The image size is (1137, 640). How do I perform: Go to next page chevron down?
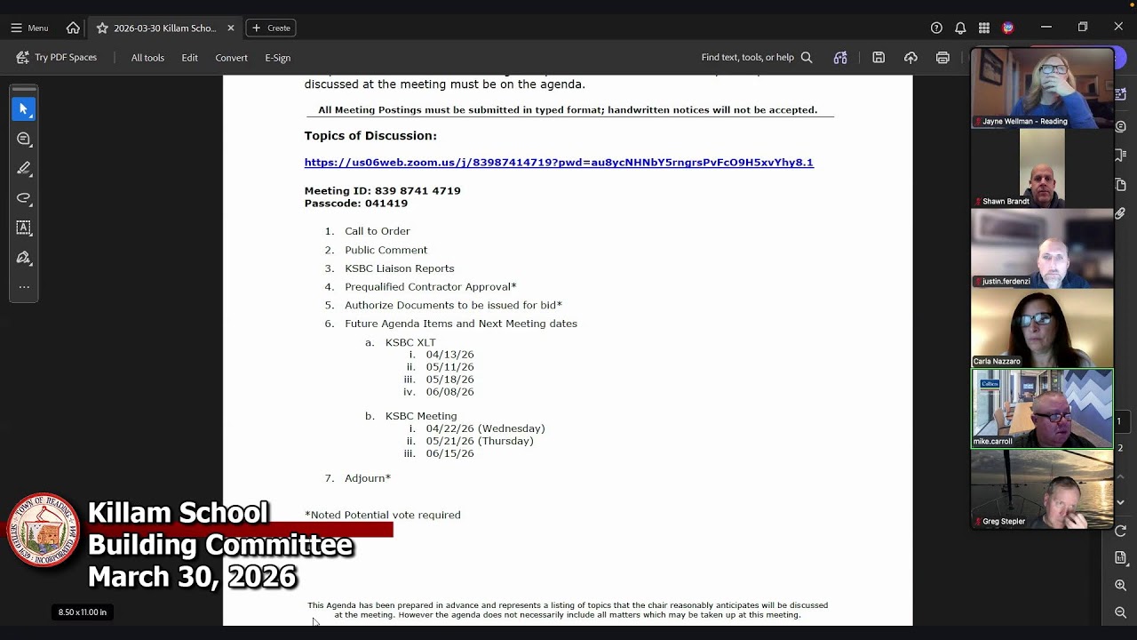(x=1120, y=502)
